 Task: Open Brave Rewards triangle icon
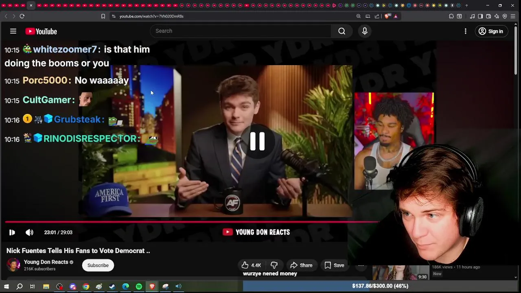(x=396, y=16)
